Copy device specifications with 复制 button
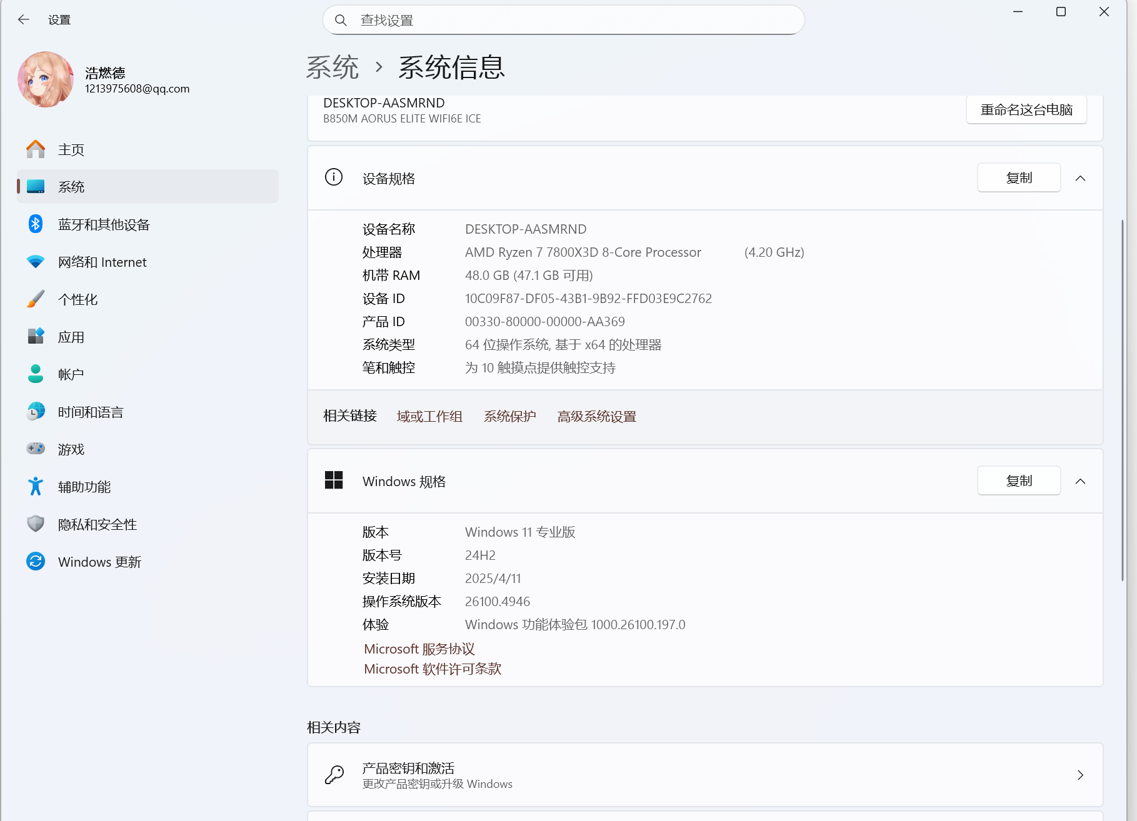Viewport: 1137px width, 821px height. [1019, 178]
